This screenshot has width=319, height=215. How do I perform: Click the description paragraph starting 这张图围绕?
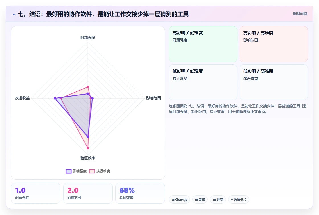[x=237, y=109]
